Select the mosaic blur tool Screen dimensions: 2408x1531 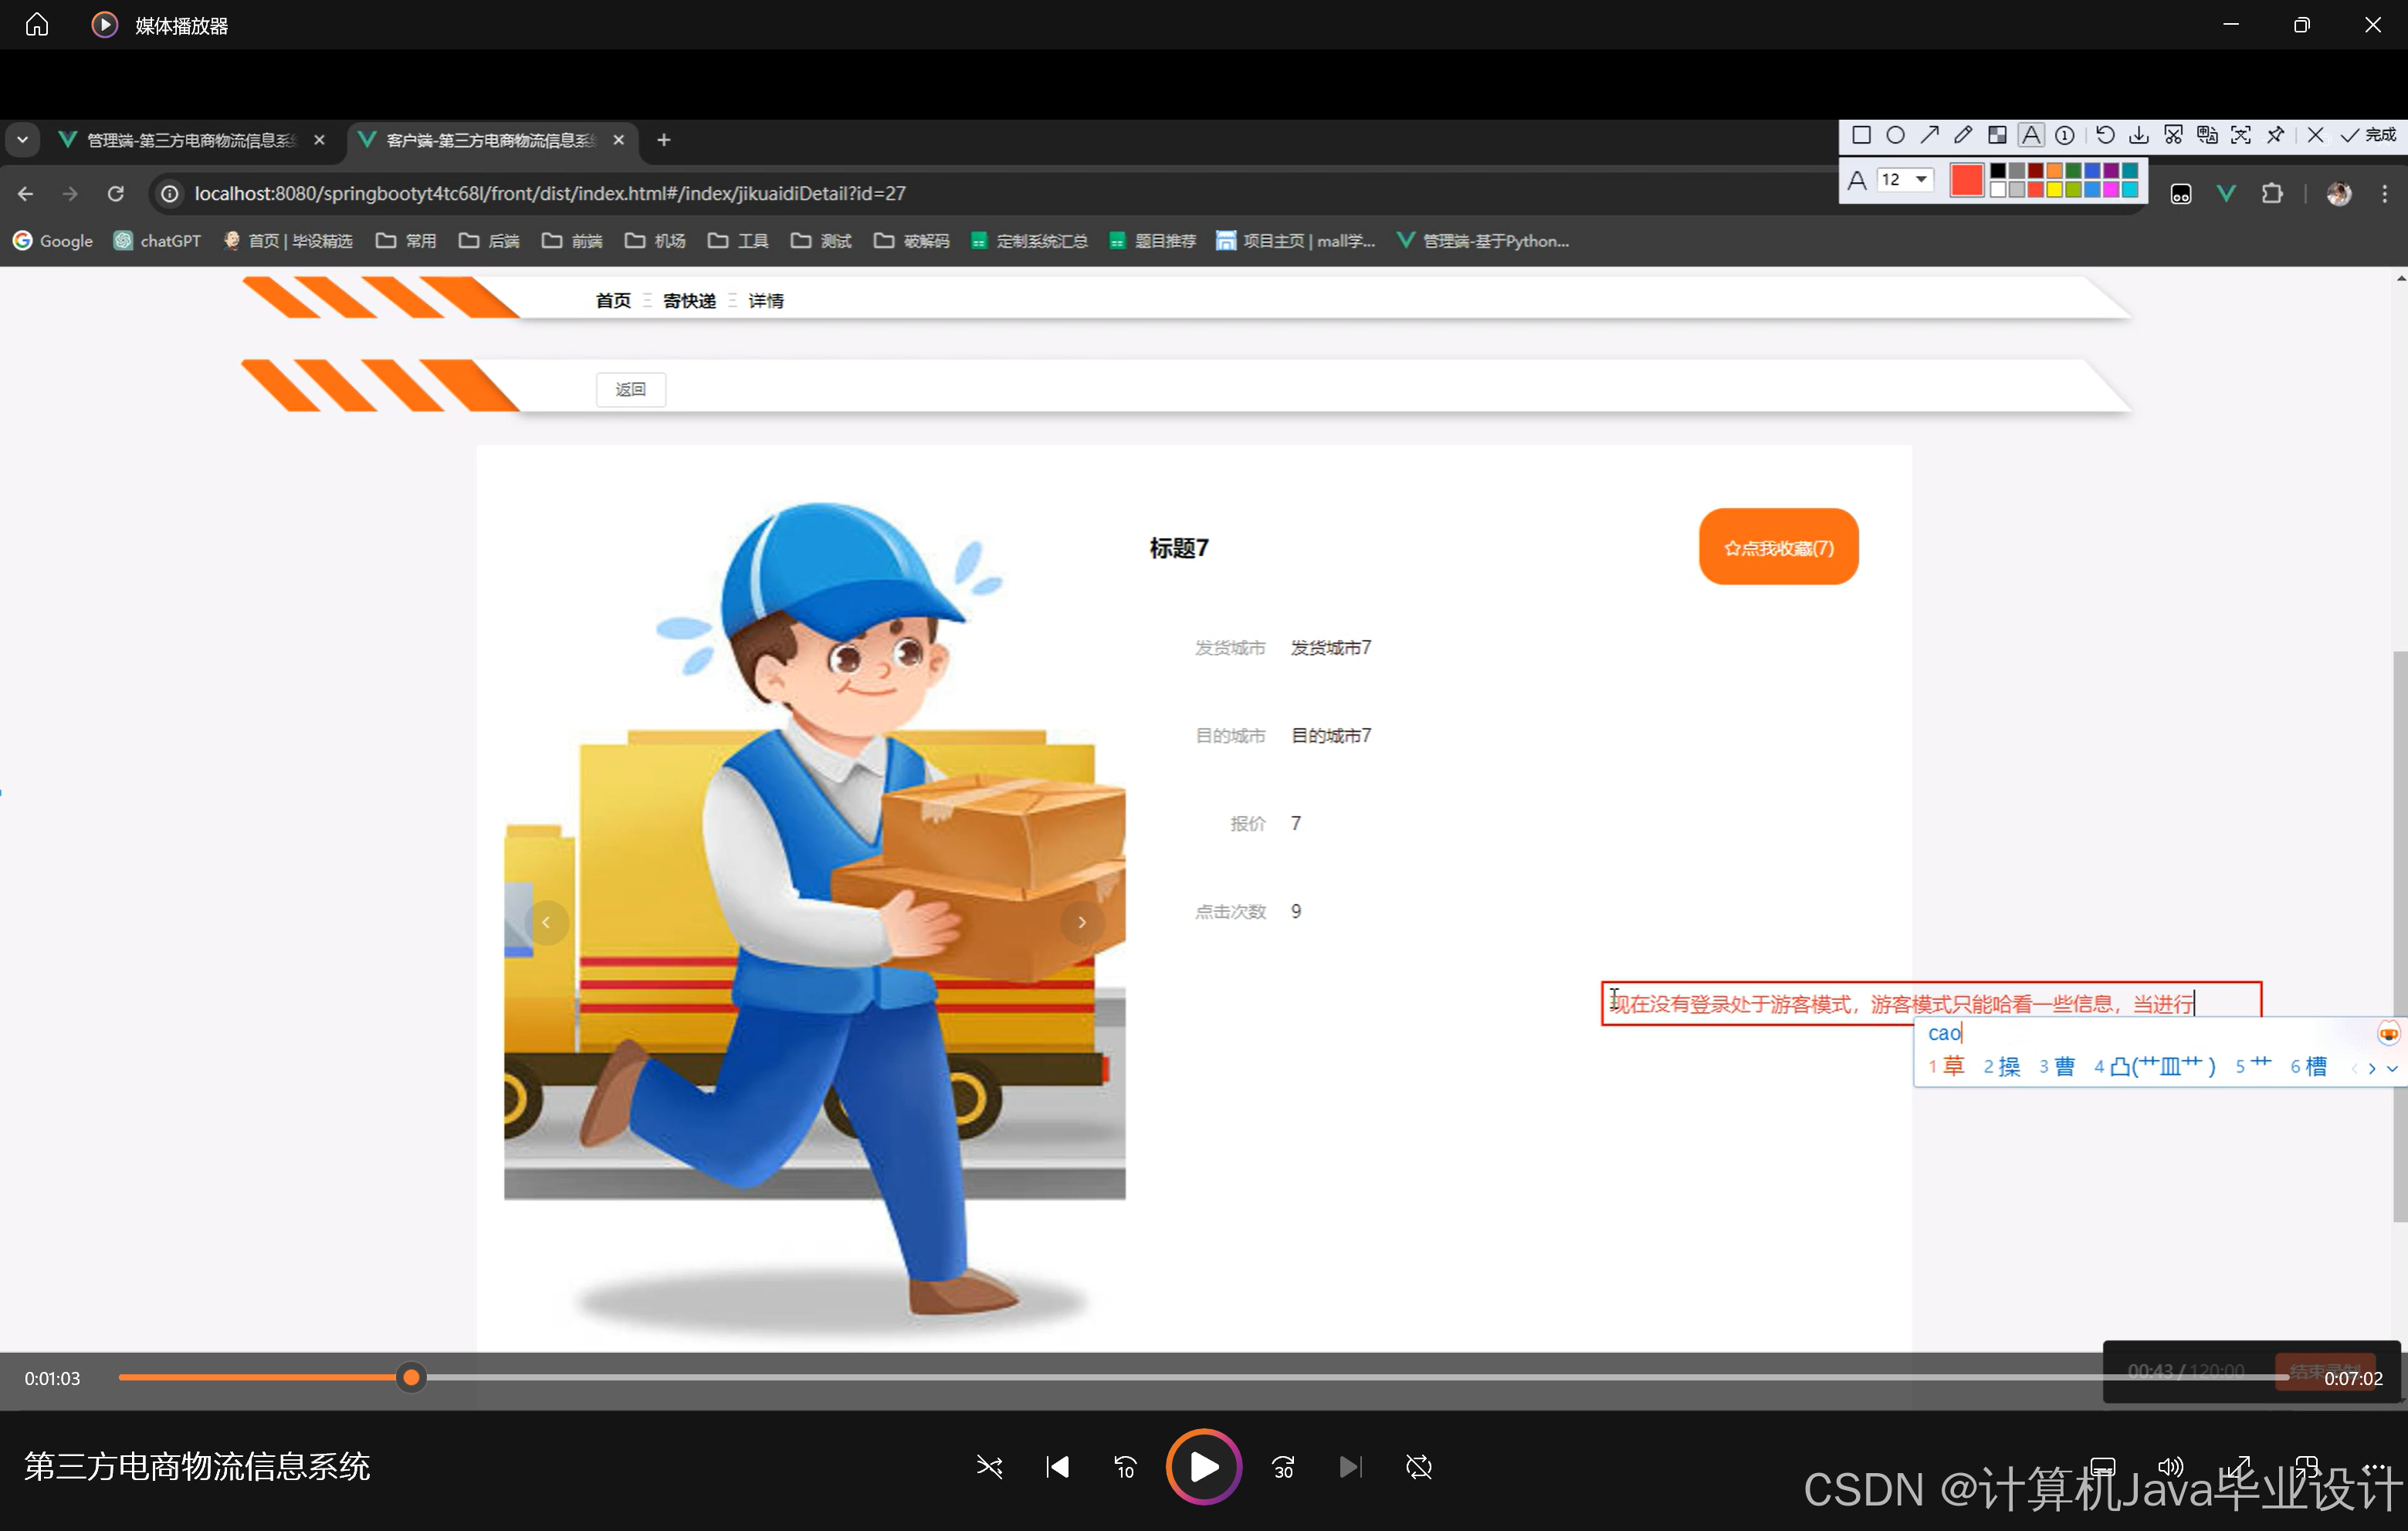(1997, 135)
